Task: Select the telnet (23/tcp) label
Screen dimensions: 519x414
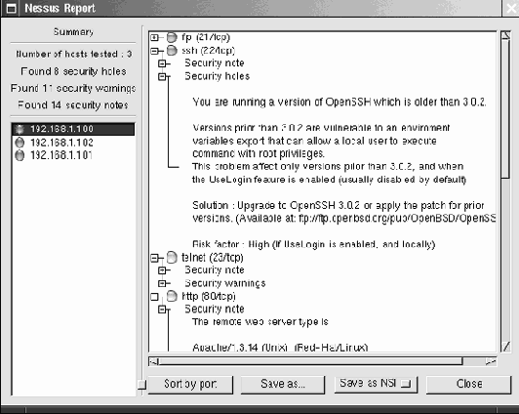Action: click(213, 258)
